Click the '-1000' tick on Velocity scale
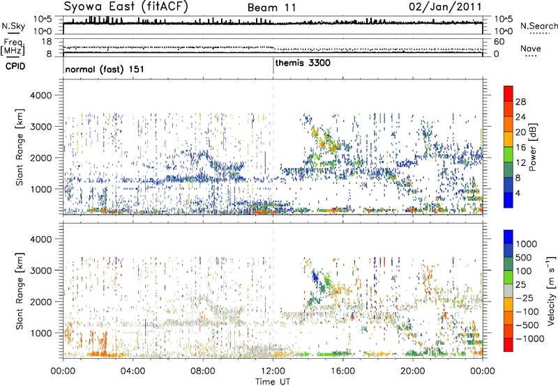This screenshot has width=558, height=386. (x=529, y=339)
